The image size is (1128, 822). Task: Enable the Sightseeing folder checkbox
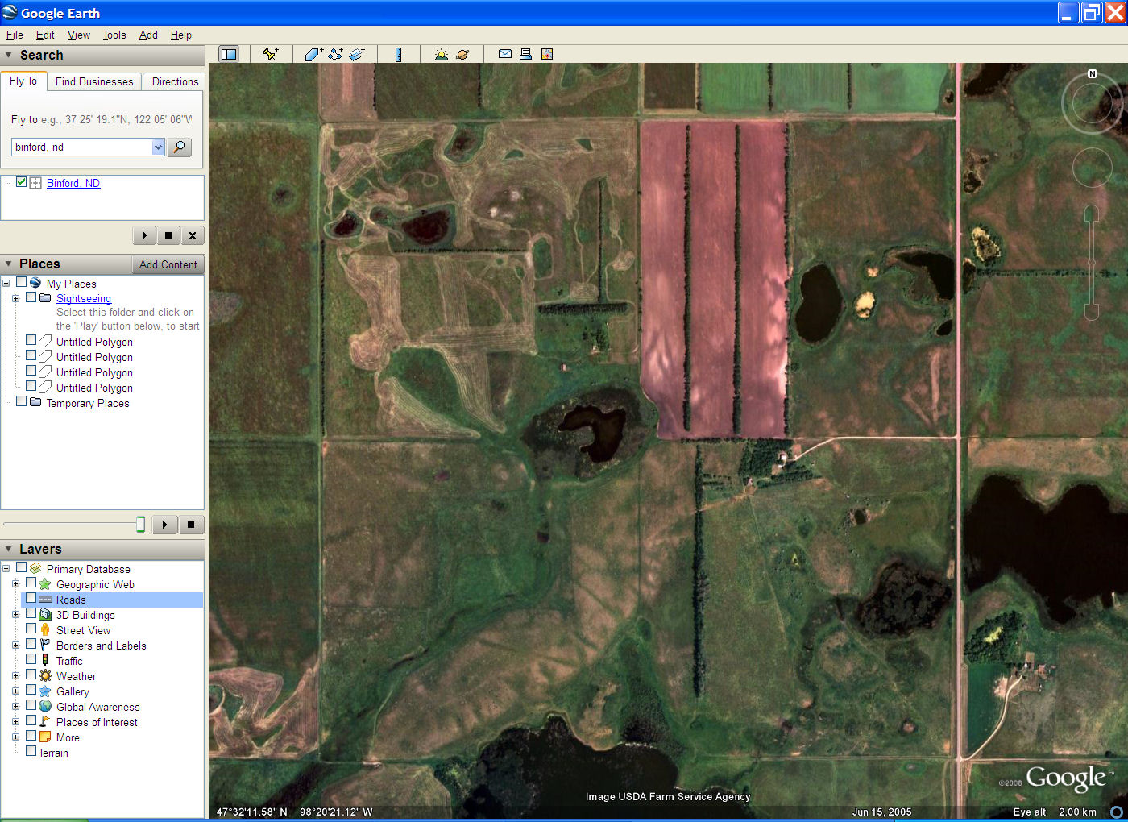[31, 297]
